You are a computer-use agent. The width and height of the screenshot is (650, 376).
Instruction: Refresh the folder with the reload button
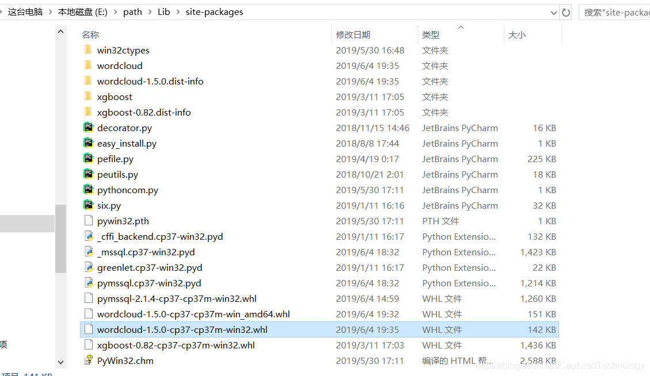click(566, 13)
